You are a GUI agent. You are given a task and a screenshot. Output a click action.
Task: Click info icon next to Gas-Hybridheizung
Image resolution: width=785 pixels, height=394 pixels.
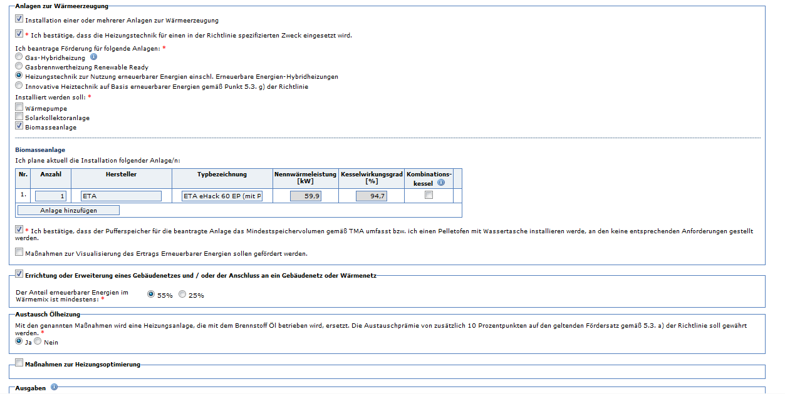tap(94, 57)
